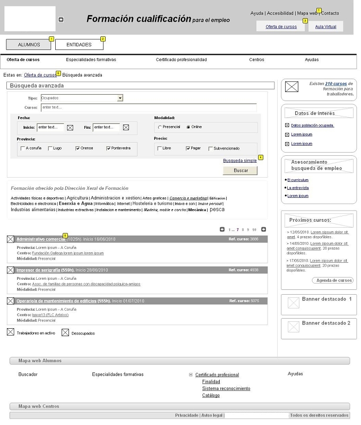The image size is (361, 425).
Task: Go to results page 8
Action: pos(243,230)
